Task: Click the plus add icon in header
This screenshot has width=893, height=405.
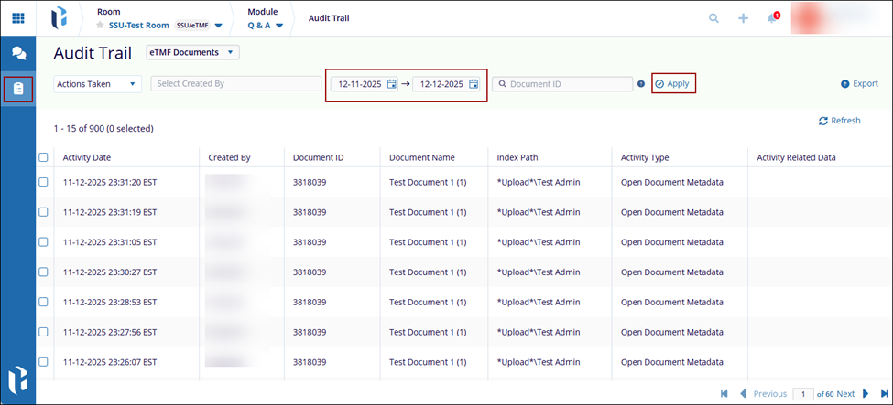Action: pos(743,18)
